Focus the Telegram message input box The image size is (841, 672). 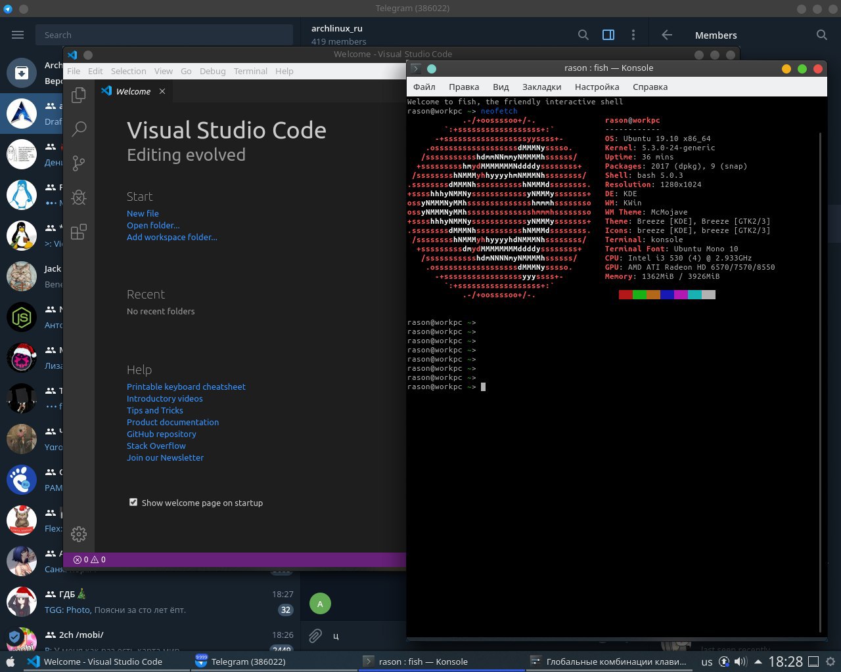click(x=368, y=635)
